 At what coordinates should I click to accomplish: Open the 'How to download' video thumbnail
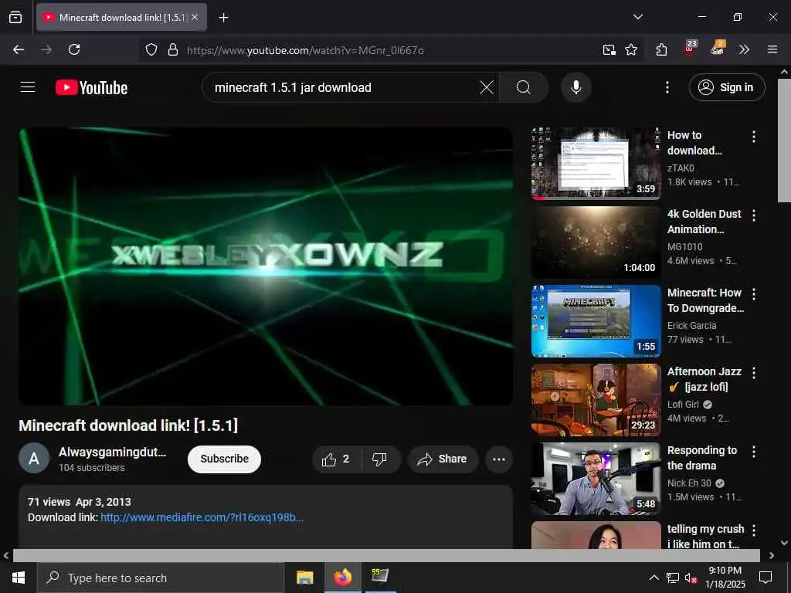click(596, 164)
